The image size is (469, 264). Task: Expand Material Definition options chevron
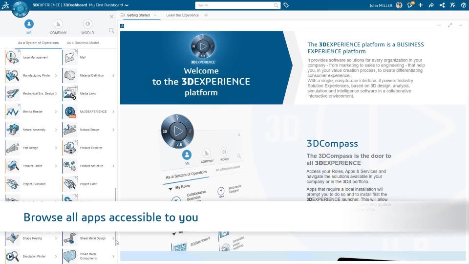click(113, 75)
